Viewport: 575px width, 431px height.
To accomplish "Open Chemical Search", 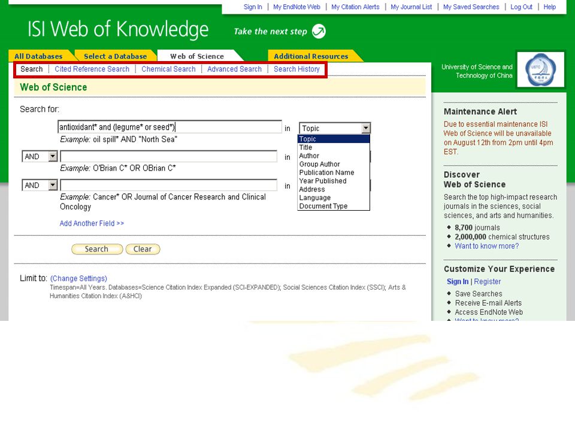I will 169,69.
